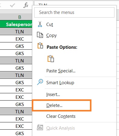Viewport: 119px width, 136px height.
Task: Click the fx Insert Function icon
Action: pyautogui.click(x=26, y=5)
